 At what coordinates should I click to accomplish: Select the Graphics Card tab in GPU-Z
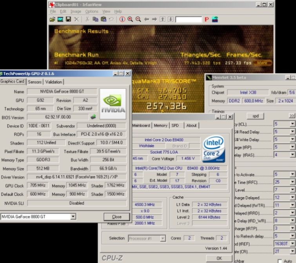tap(13, 81)
